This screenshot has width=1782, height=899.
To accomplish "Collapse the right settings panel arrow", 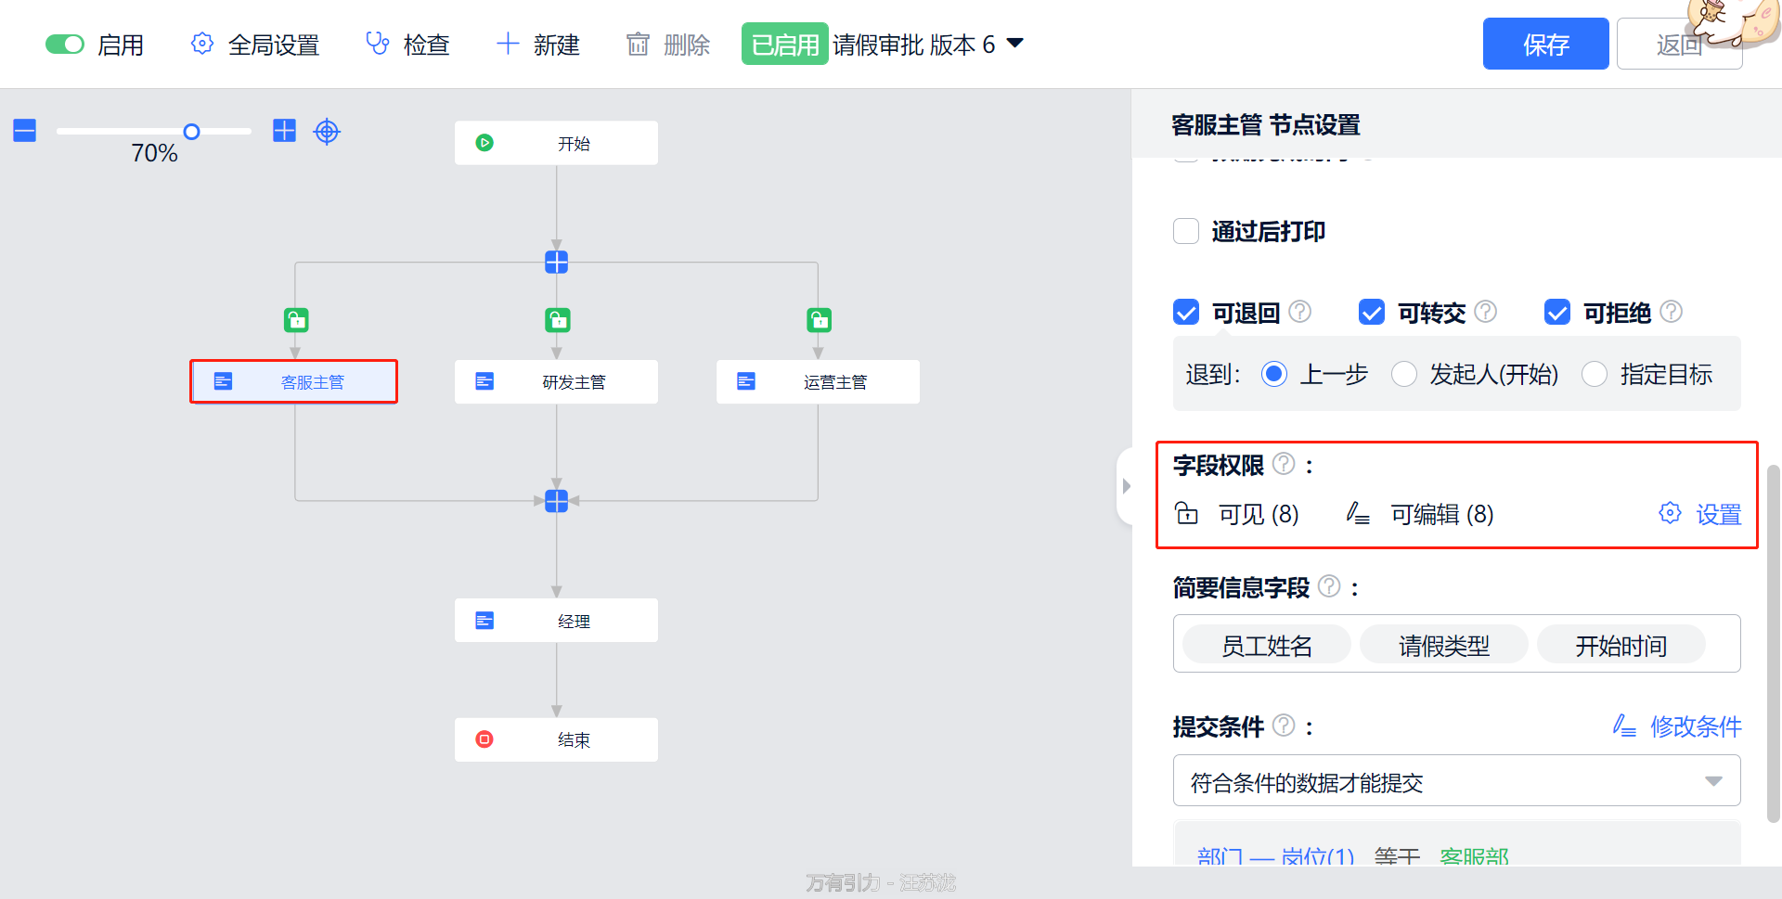I will pos(1126,486).
